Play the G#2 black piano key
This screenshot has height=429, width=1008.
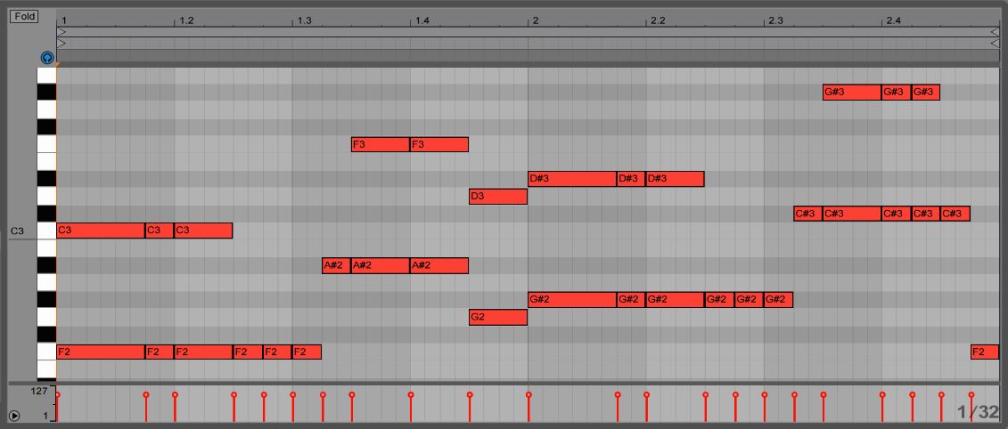[46, 299]
